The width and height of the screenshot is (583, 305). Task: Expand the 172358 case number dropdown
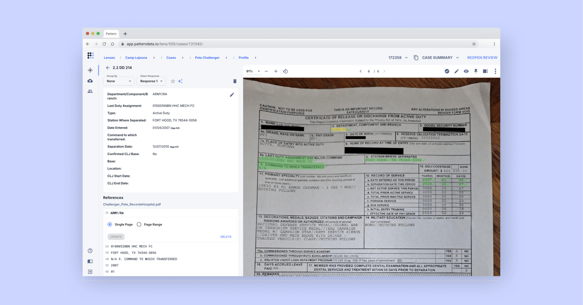(406, 57)
